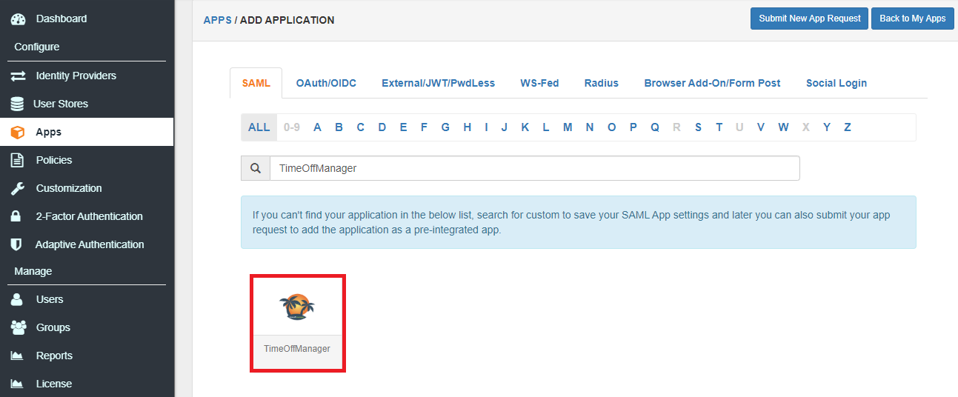This screenshot has height=397, width=958.
Task: Filter apps by letter Y
Action: coord(827,127)
